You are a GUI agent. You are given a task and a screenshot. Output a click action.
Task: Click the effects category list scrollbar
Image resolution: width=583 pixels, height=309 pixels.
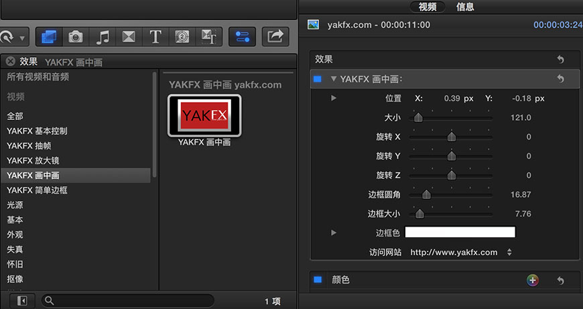coord(154,125)
